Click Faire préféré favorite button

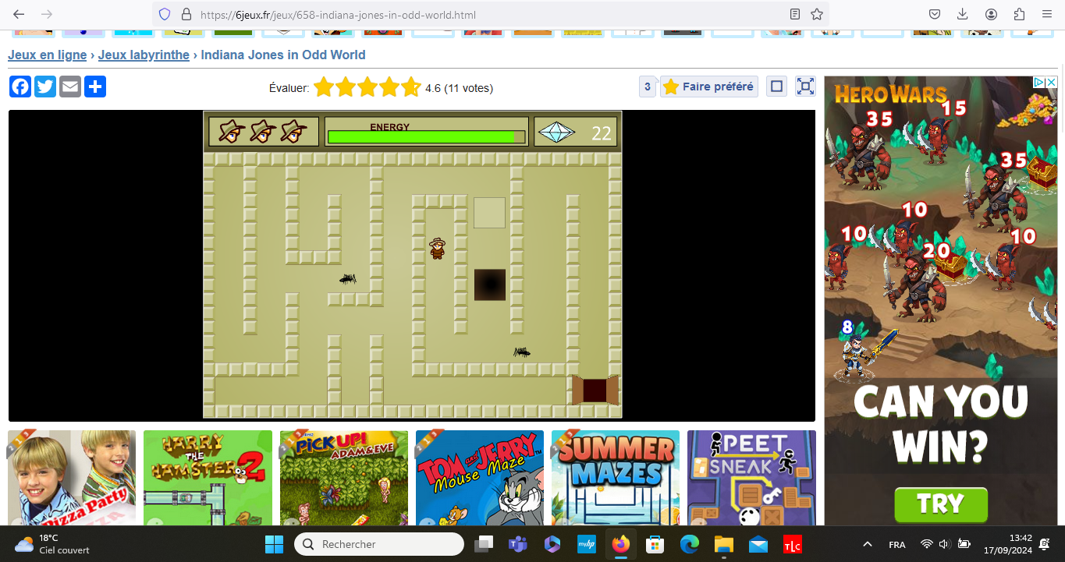708,87
